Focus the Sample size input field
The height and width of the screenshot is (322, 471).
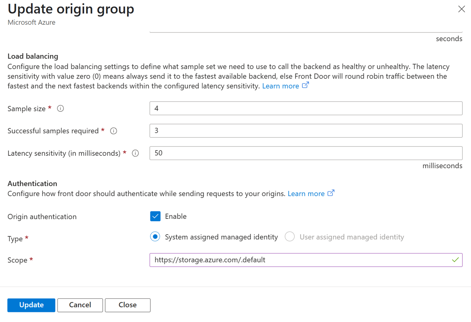pos(305,109)
